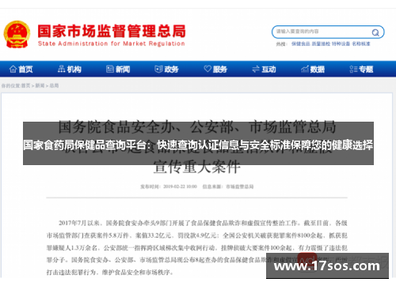This screenshot has height=286, width=396.
Task: Click the magnifier search icon
Action: coord(375,32)
